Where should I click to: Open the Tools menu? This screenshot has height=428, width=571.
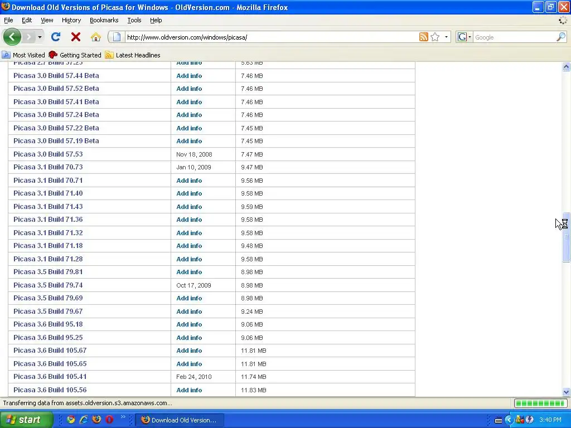(134, 20)
